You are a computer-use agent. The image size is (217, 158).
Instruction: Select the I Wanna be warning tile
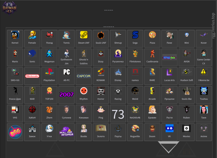204,76
